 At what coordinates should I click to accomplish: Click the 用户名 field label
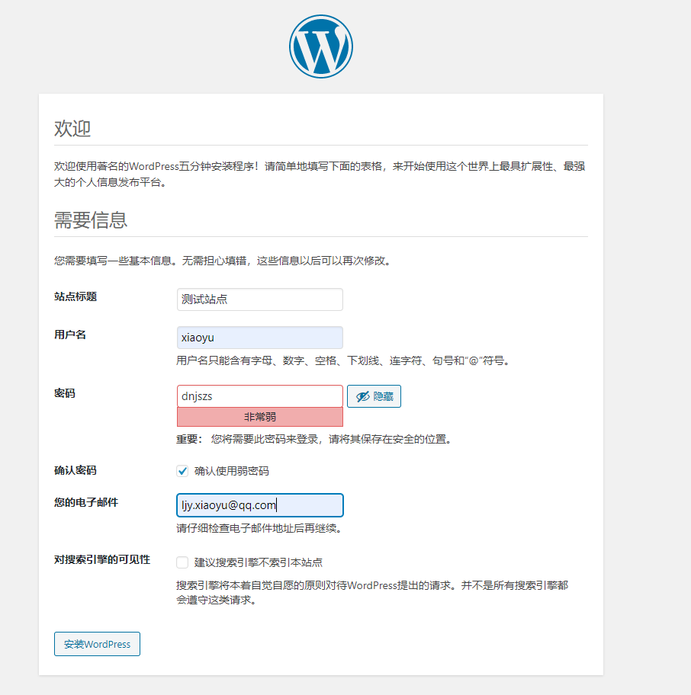tap(70, 335)
